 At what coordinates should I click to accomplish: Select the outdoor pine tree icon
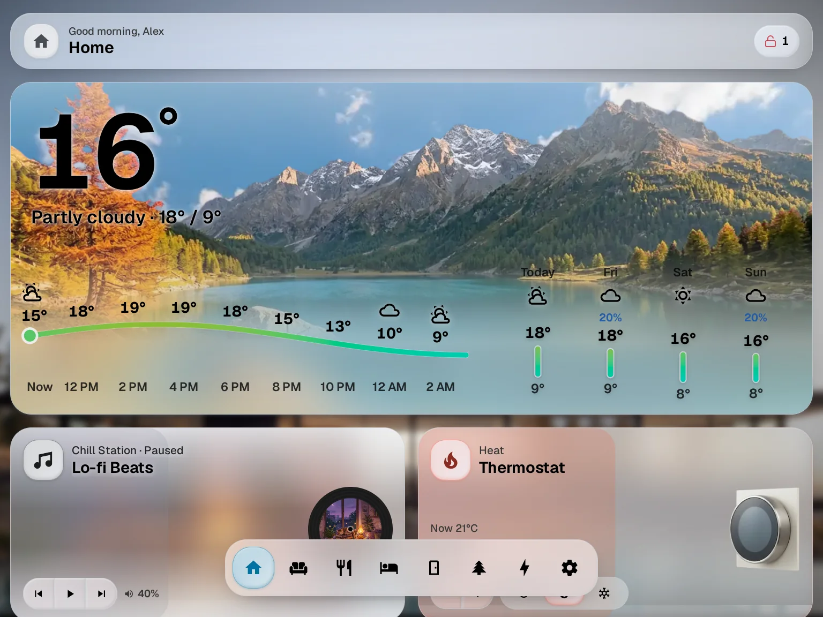click(479, 568)
